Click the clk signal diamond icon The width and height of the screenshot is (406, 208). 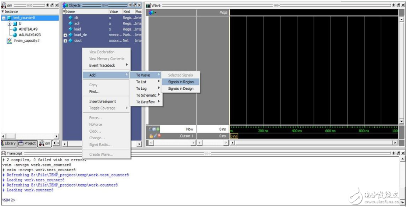70,18
